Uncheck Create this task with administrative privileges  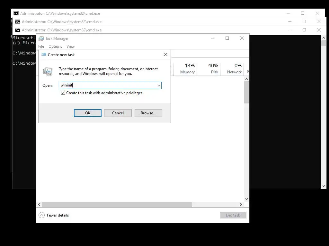[x=63, y=93]
